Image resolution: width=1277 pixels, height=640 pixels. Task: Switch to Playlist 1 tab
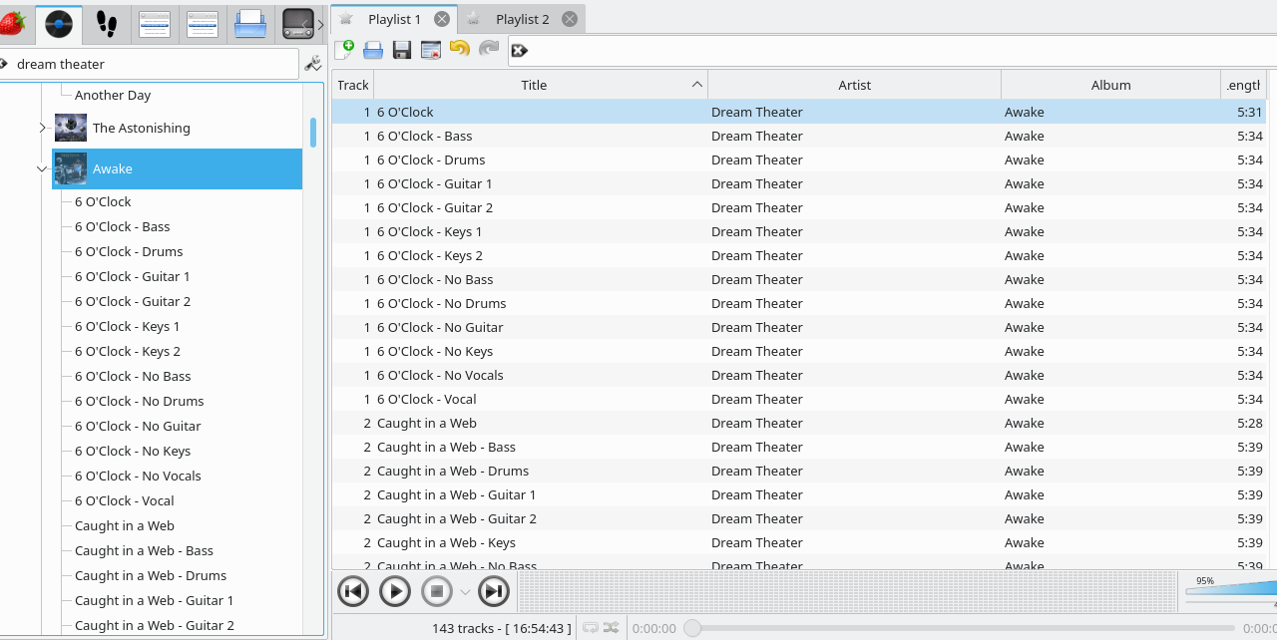[x=394, y=19]
